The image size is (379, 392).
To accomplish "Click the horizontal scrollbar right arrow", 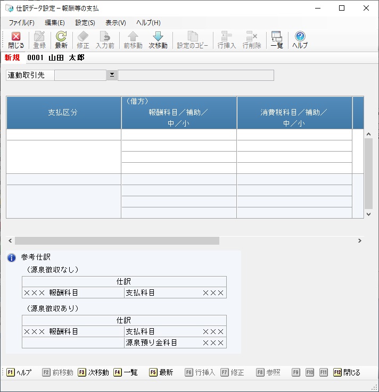I will point(360,241).
